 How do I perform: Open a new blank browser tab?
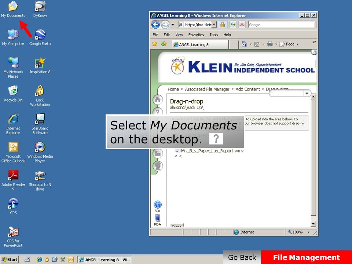[234, 45]
